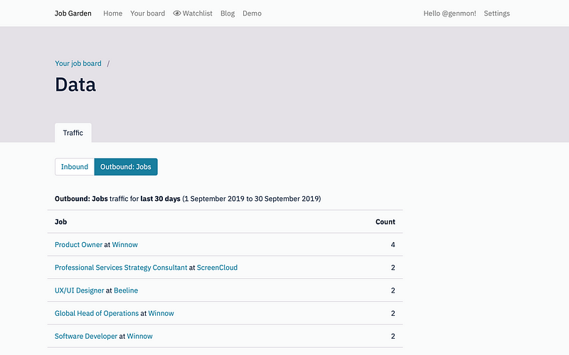
Task: Open the Beeline company link
Action: click(126, 290)
